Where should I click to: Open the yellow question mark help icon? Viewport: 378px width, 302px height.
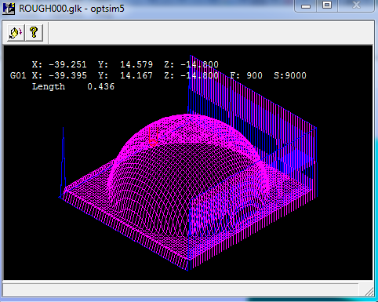(34, 33)
